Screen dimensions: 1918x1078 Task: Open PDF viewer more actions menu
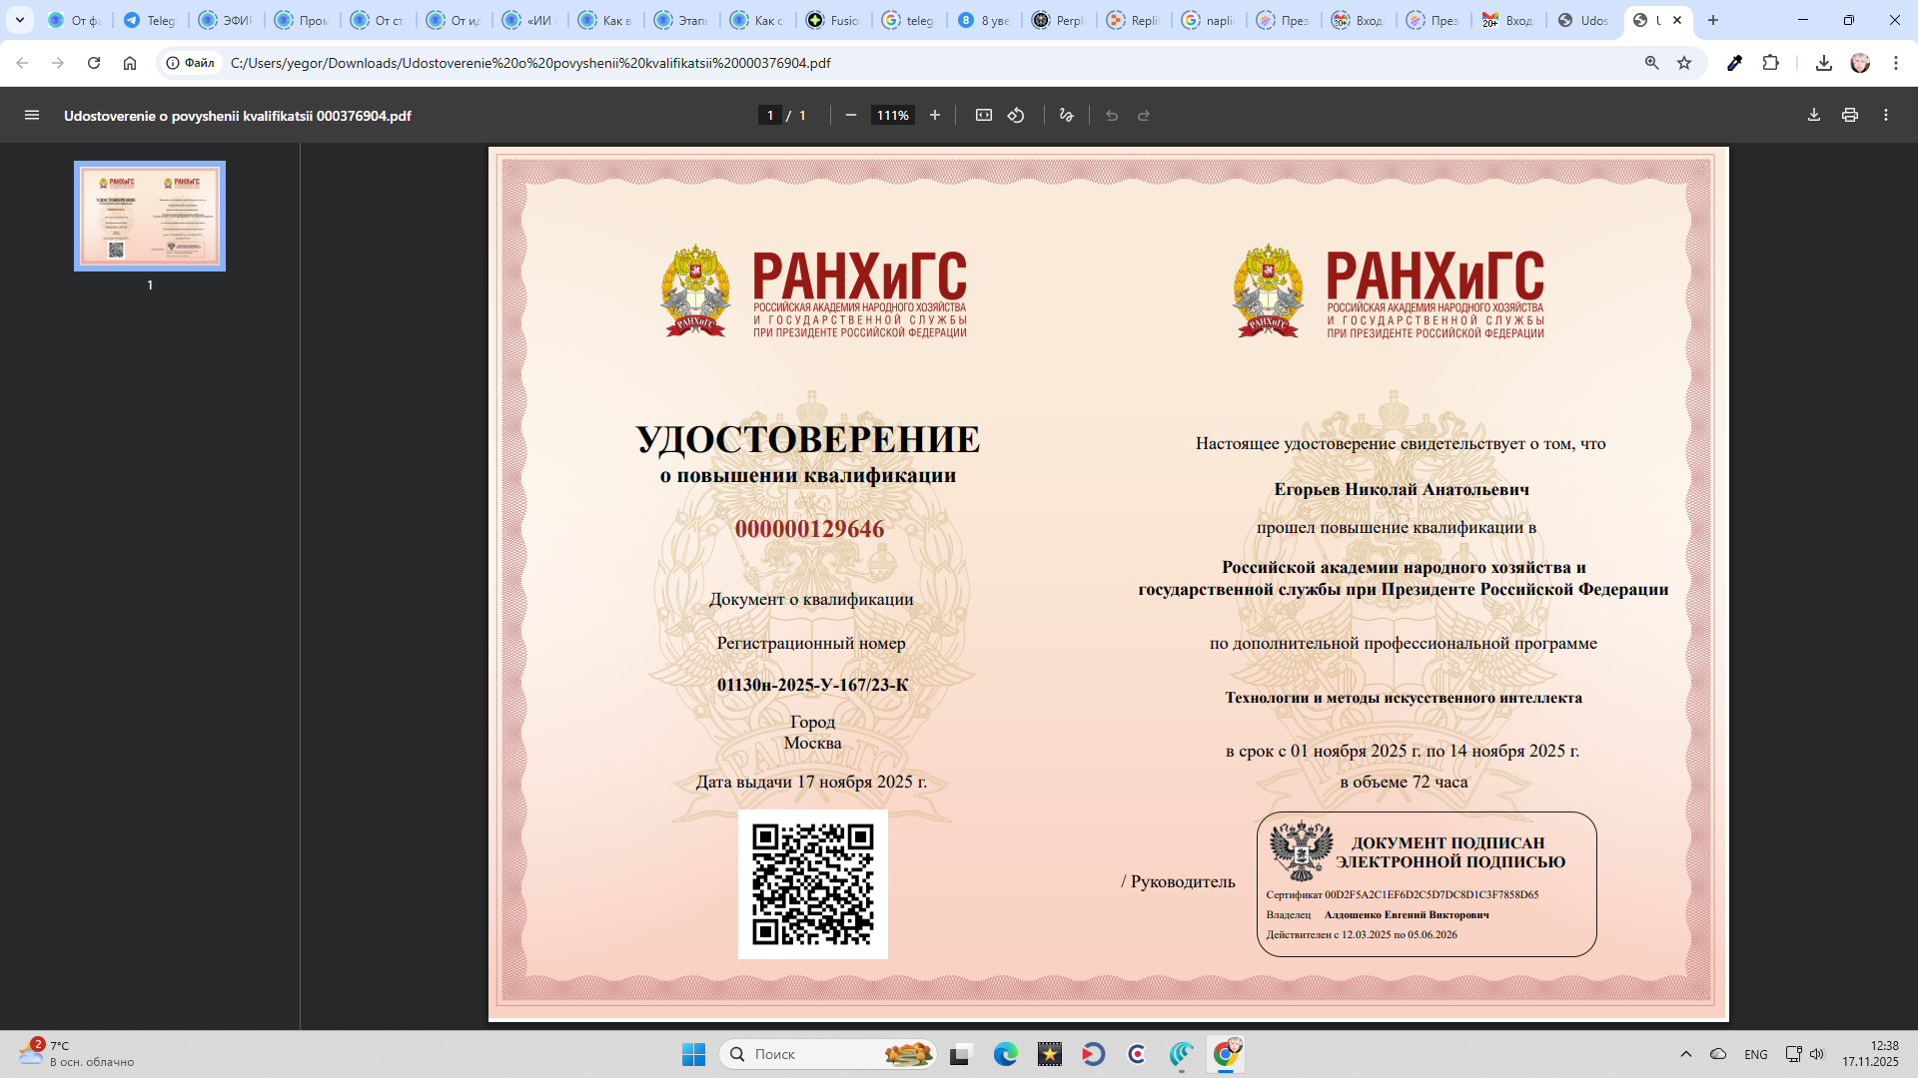tap(1886, 116)
